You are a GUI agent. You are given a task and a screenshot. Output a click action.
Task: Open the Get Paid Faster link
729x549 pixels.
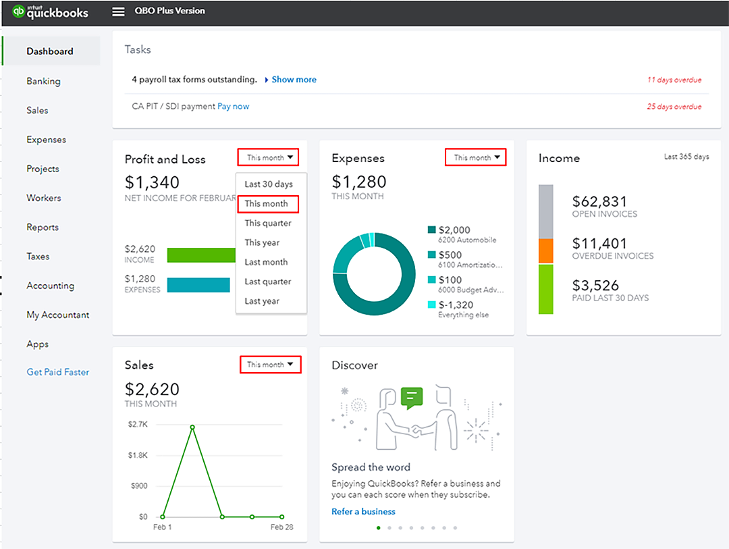coord(57,372)
